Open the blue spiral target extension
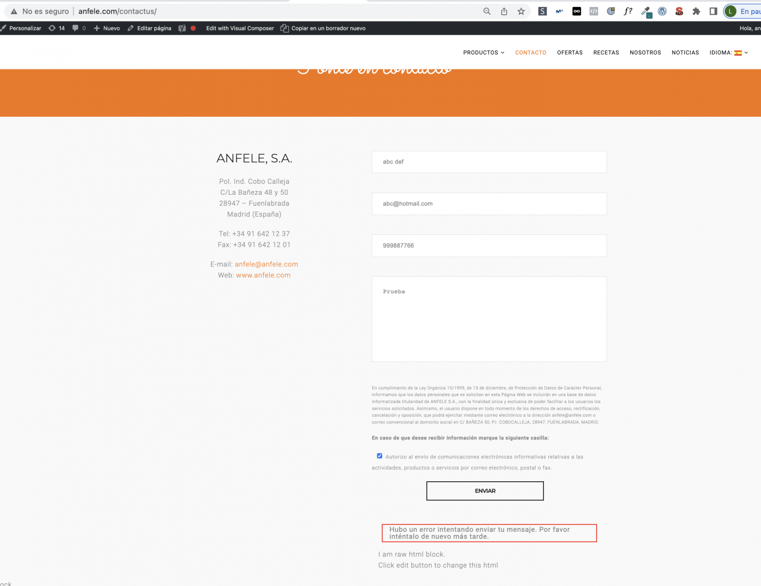The image size is (761, 586). click(611, 11)
